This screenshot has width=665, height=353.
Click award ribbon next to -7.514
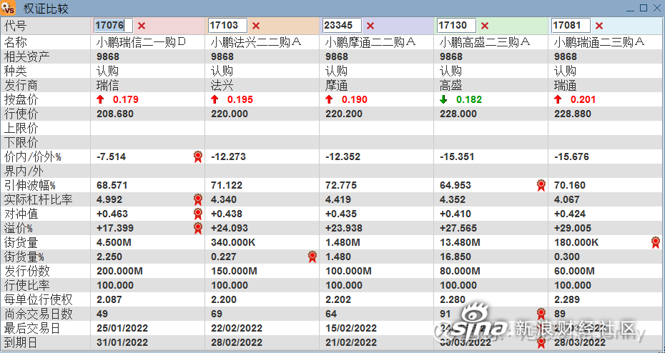[x=197, y=156]
